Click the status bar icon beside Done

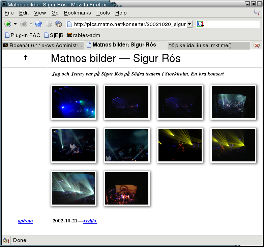click(x=6, y=240)
